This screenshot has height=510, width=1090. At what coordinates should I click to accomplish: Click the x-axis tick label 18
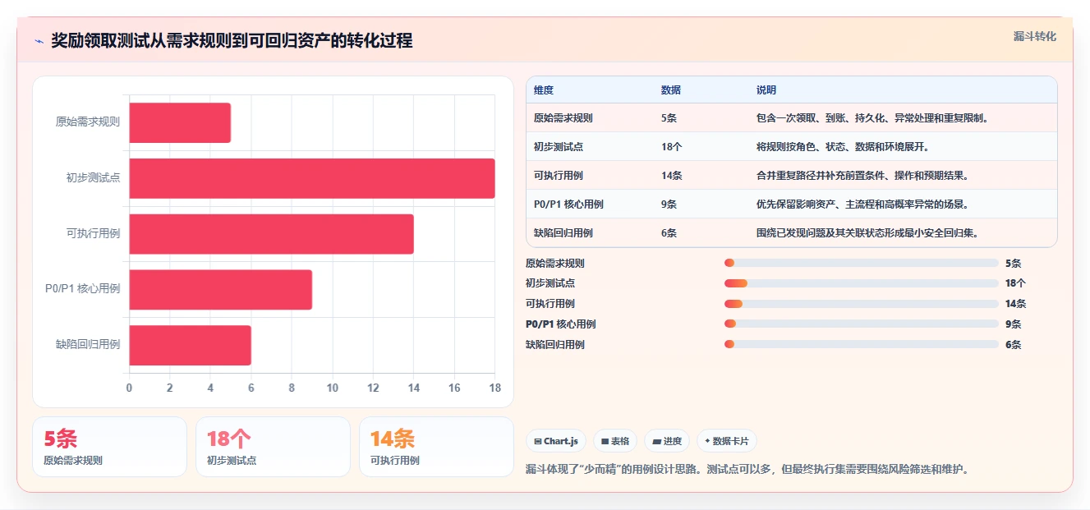[494, 388]
